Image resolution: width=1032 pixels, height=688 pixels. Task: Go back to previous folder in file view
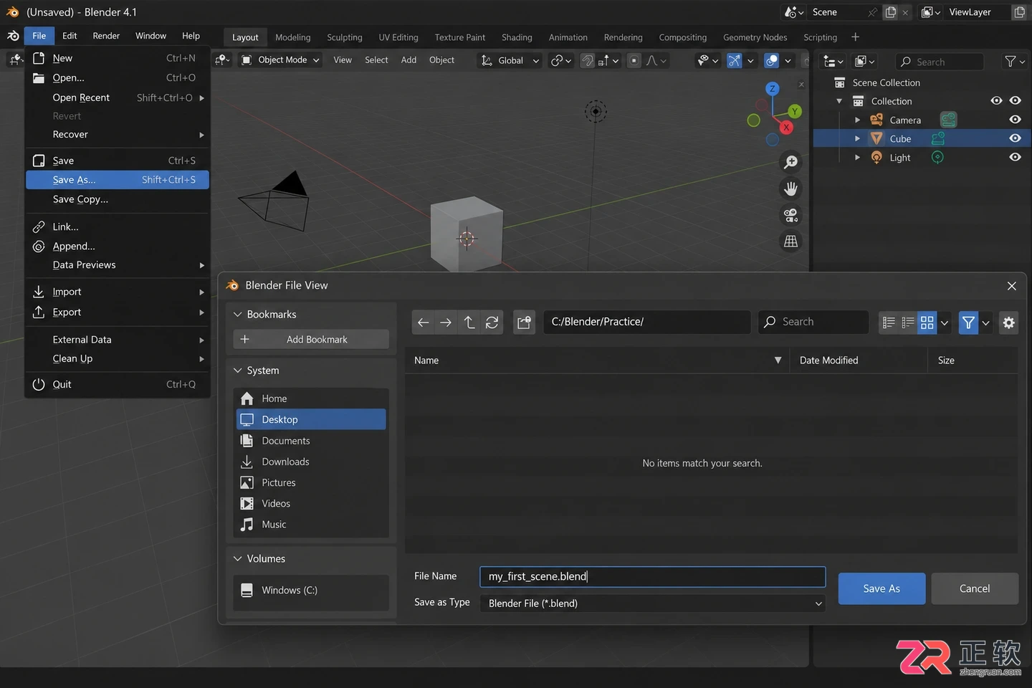(x=424, y=322)
